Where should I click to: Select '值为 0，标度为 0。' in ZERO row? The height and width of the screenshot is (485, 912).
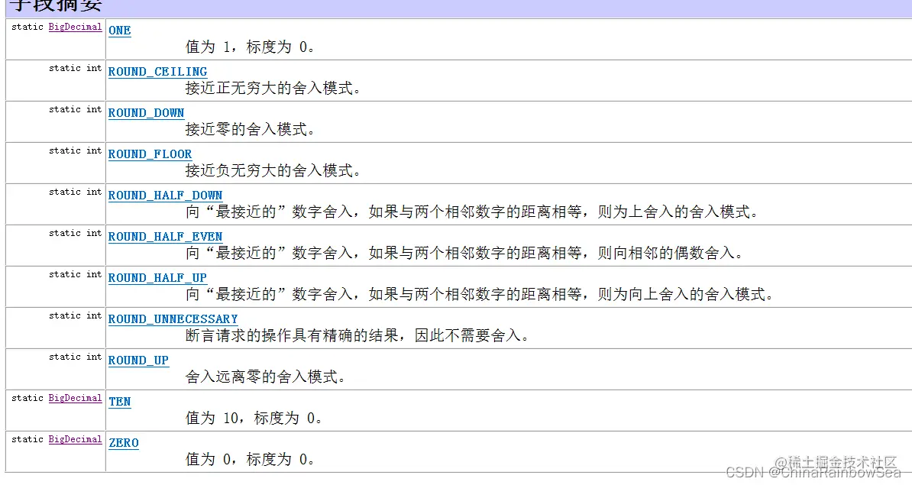click(x=251, y=460)
